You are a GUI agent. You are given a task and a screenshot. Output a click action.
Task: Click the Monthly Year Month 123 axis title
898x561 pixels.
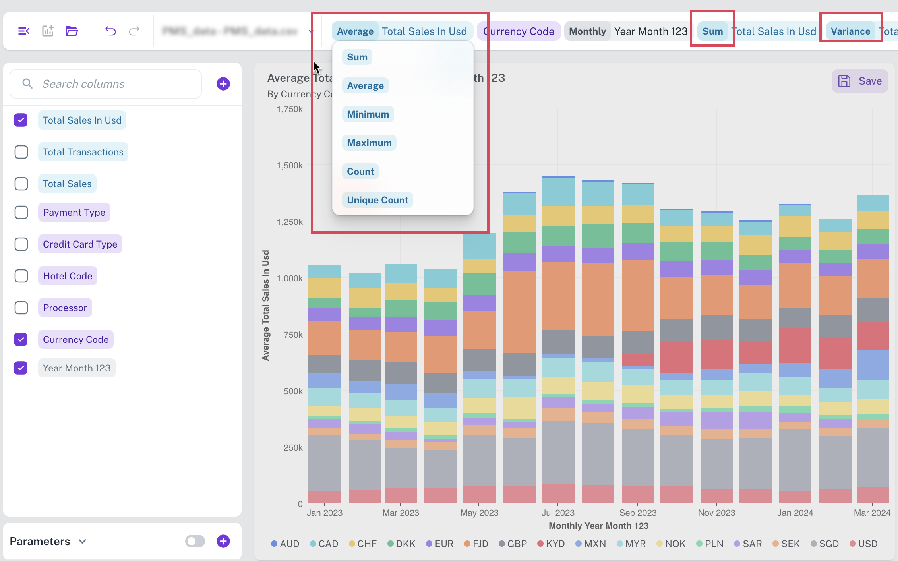coord(598,526)
